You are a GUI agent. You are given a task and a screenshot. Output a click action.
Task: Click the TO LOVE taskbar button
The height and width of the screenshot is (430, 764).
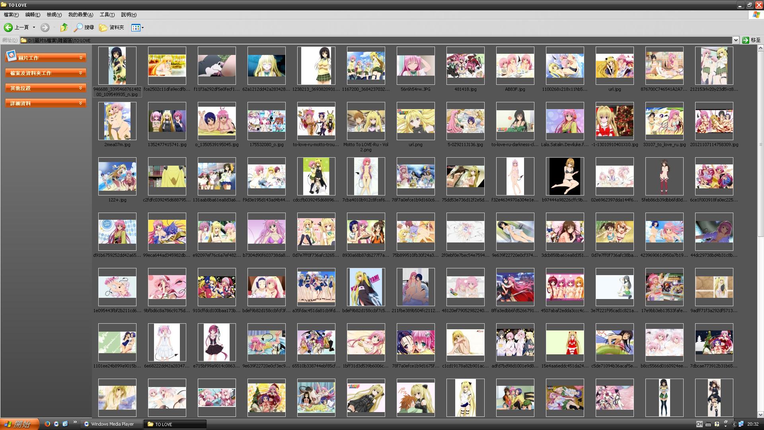(175, 424)
